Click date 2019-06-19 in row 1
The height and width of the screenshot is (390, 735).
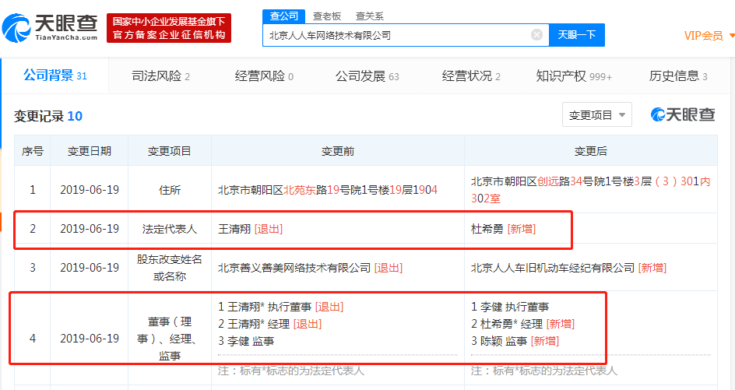coord(90,190)
